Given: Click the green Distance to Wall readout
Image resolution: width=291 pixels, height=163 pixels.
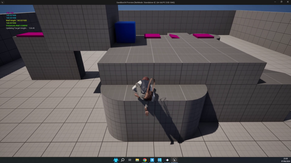Looking at the screenshot, I should pyautogui.click(x=16, y=26).
